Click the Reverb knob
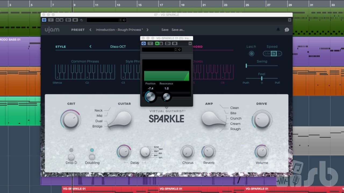This screenshot has width=344, height=193. (x=209, y=152)
